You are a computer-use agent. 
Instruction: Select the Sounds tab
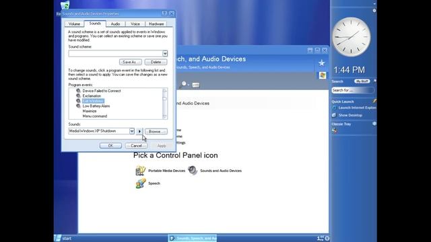pyautogui.click(x=95, y=24)
